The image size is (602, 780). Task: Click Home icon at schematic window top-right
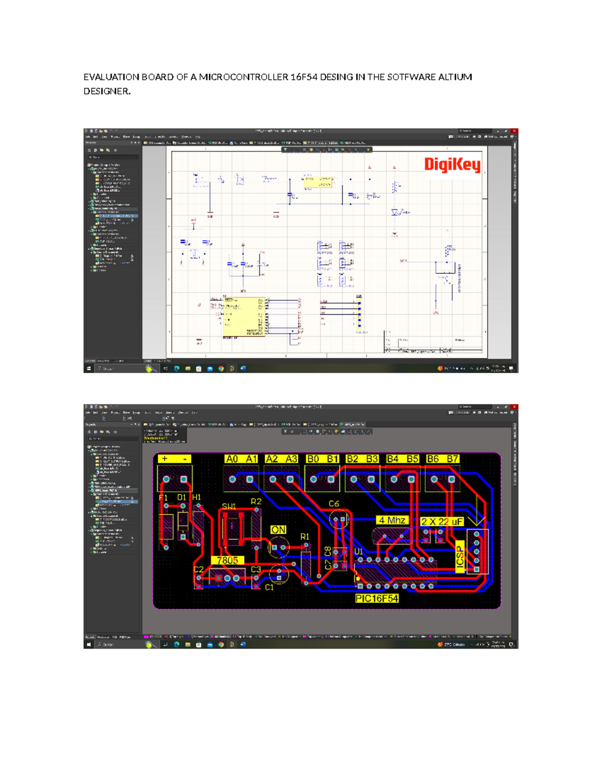coord(474,137)
